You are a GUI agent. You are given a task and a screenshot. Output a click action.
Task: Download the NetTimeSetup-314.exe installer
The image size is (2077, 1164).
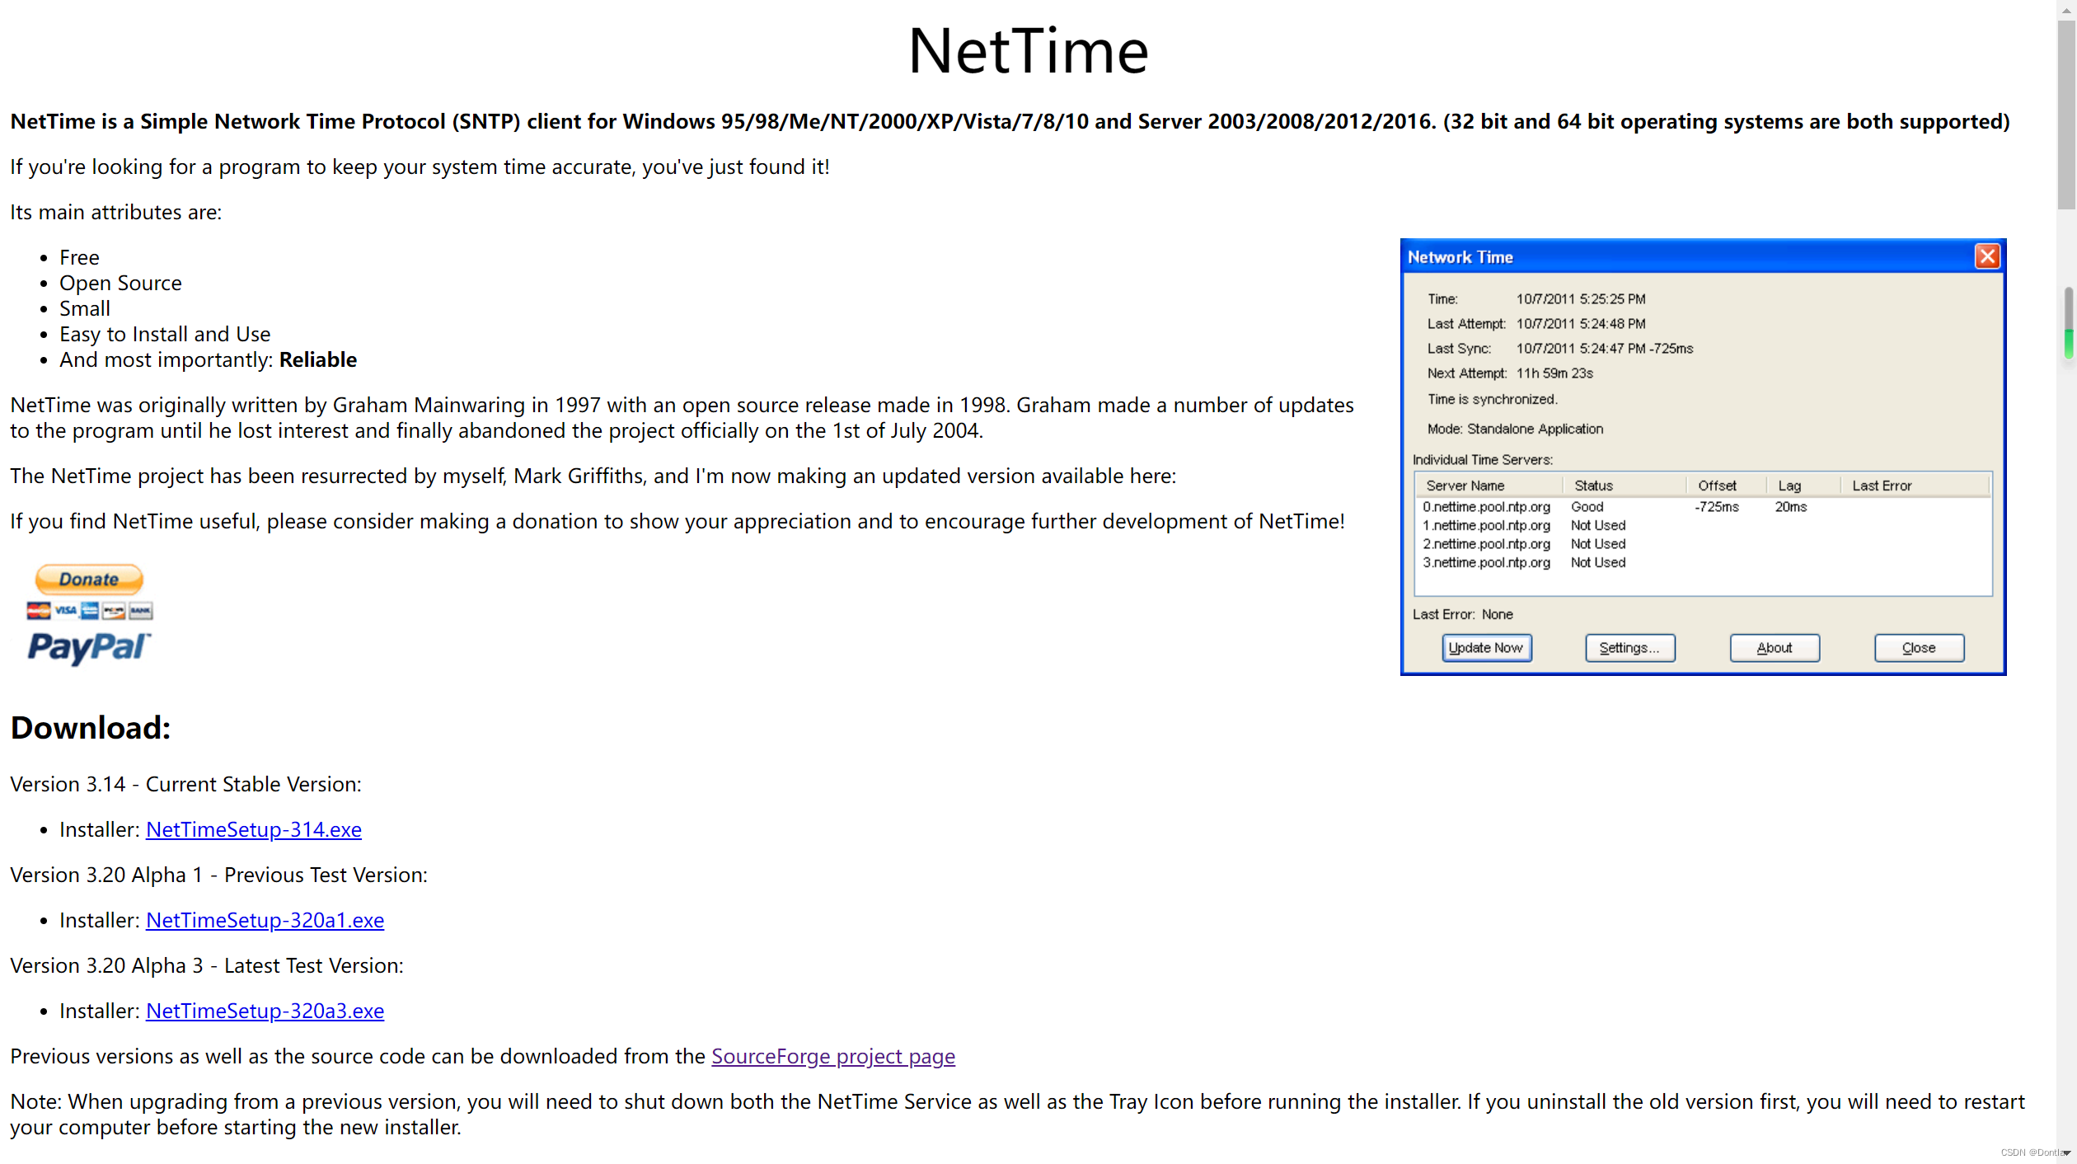click(x=254, y=829)
